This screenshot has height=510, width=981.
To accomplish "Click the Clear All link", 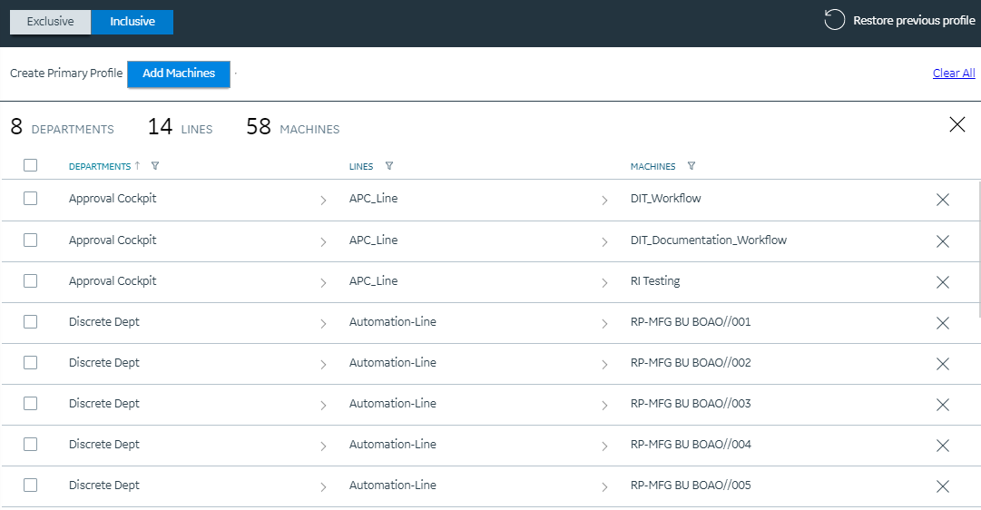I will pyautogui.click(x=954, y=74).
